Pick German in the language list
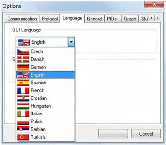Viewport: 166px width, 145px height. coord(45,67)
